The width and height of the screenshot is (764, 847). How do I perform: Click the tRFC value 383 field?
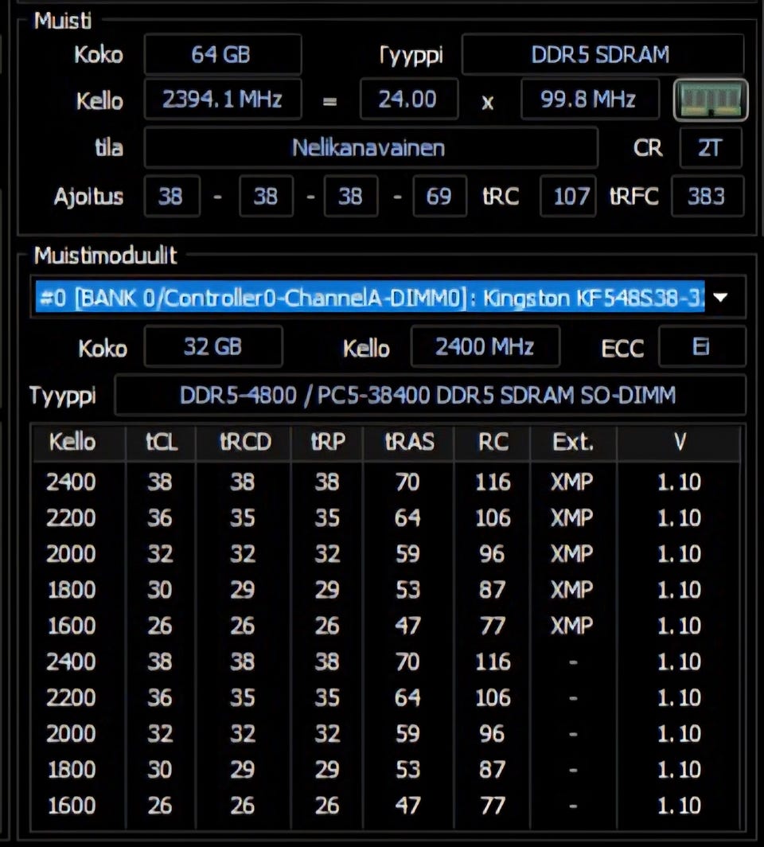click(x=707, y=196)
